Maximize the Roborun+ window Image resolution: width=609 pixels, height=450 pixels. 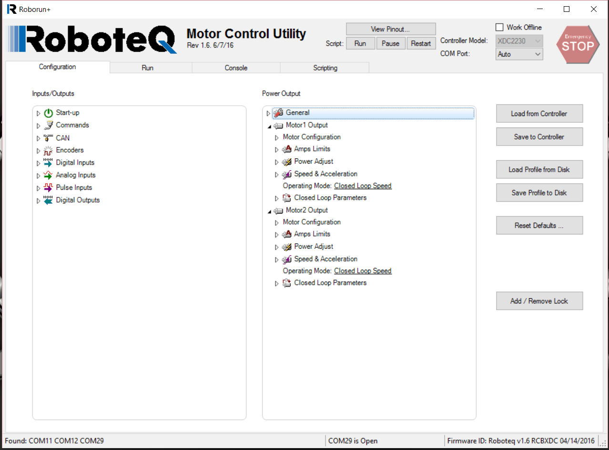click(x=567, y=9)
